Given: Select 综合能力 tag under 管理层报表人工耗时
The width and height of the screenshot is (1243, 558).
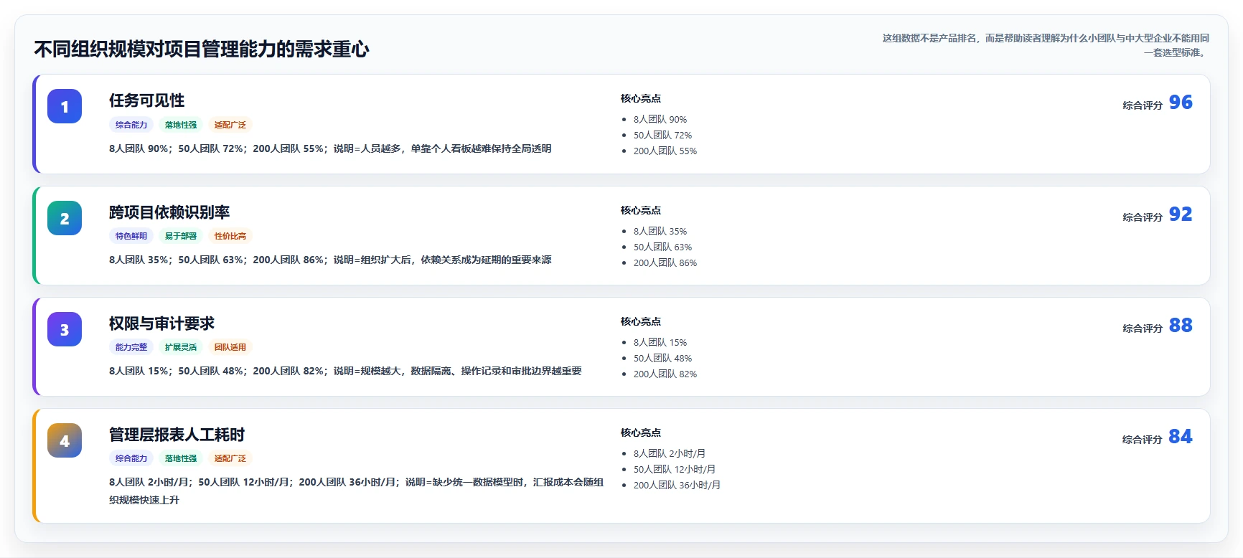Looking at the screenshot, I should tap(131, 458).
